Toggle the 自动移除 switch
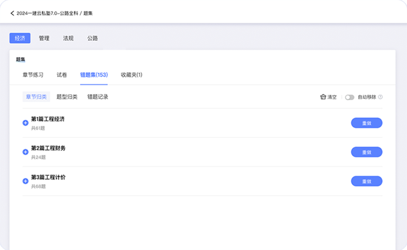This screenshot has width=407, height=250. [349, 97]
